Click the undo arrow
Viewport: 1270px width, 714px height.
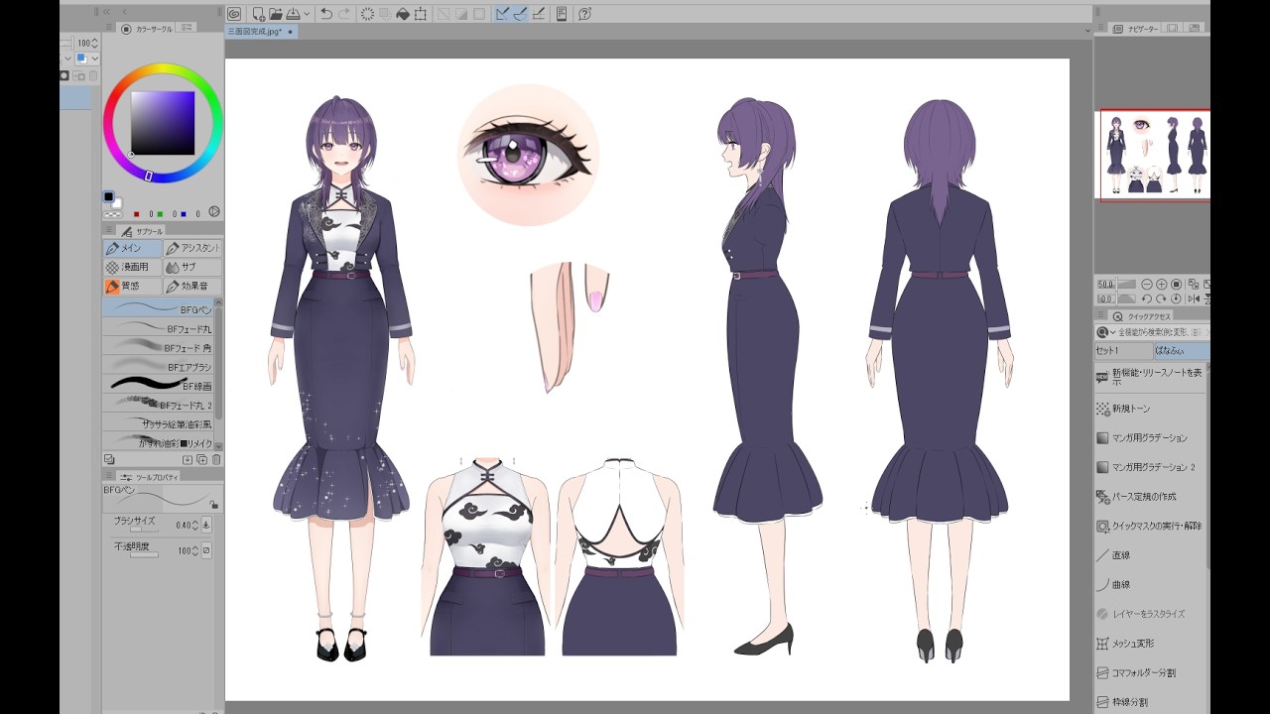point(326,14)
